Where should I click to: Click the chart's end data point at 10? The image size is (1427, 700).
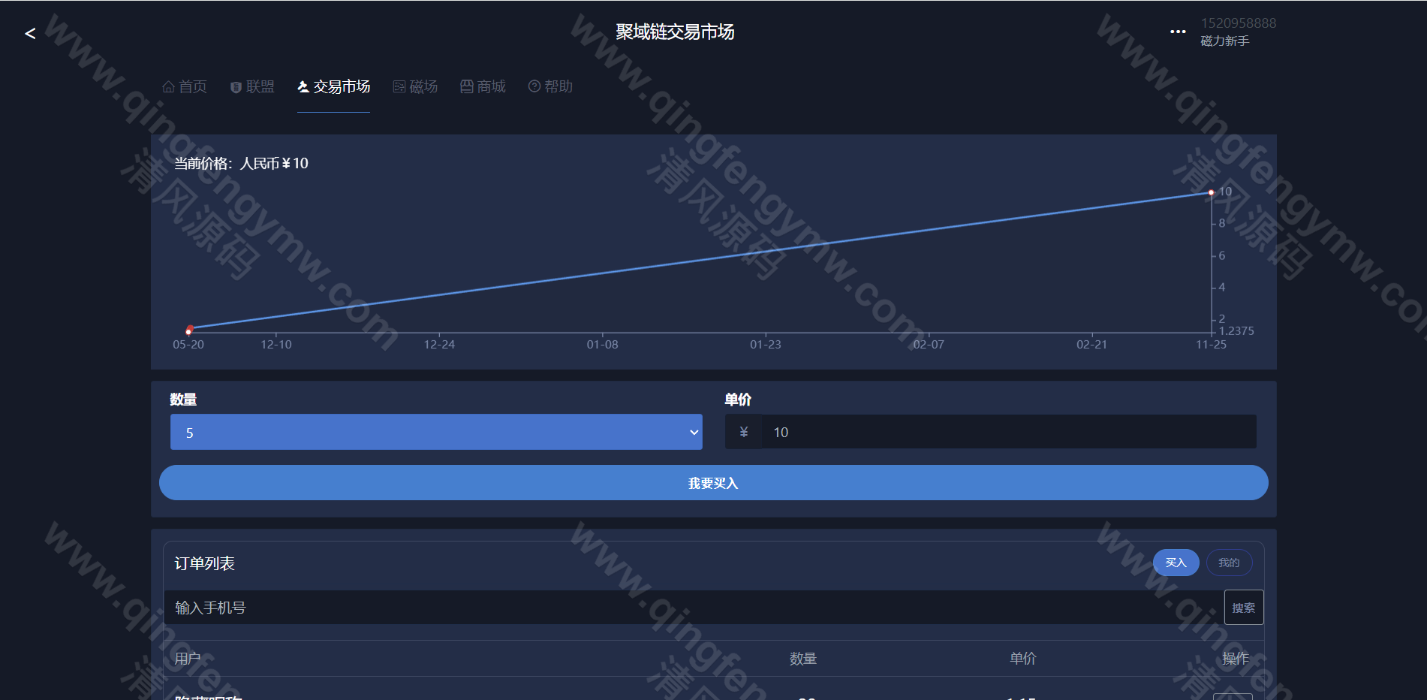pos(1211,193)
